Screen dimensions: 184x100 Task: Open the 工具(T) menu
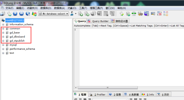pyautogui.click(x=83, y=8)
